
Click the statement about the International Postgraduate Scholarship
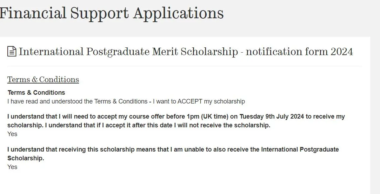point(173,149)
